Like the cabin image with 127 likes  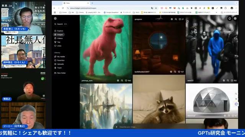[179, 72]
